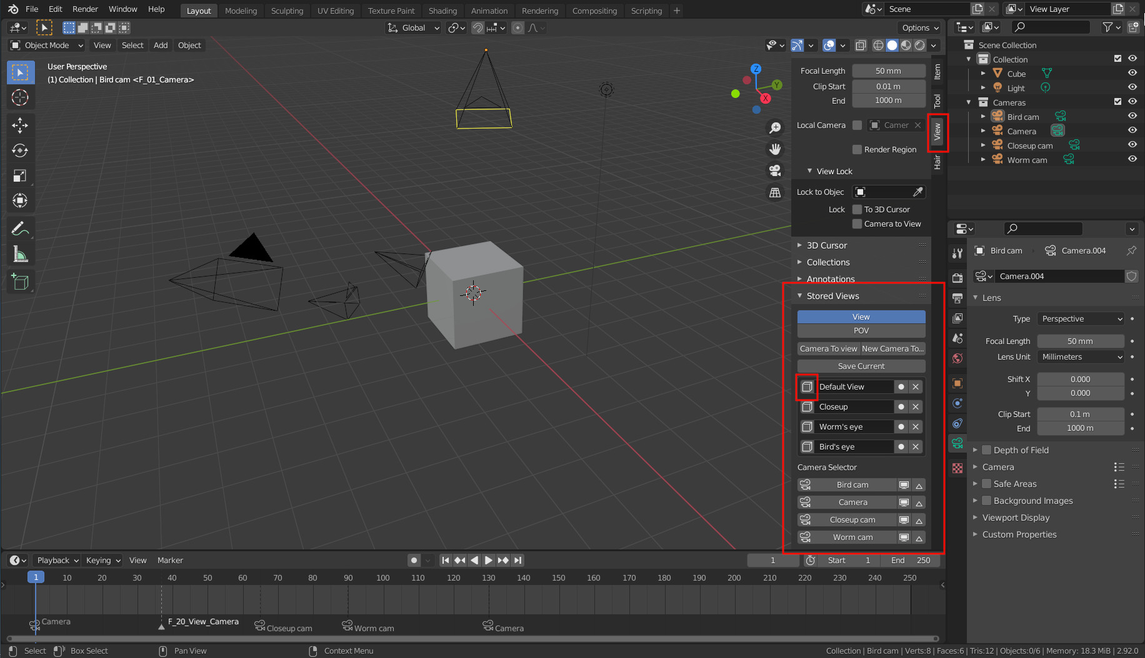
Task: Enable the Render Region checkbox
Action: click(x=858, y=149)
